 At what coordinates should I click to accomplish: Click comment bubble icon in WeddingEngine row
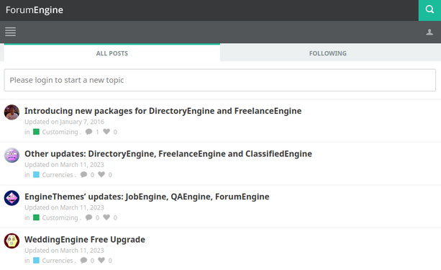pos(84,260)
